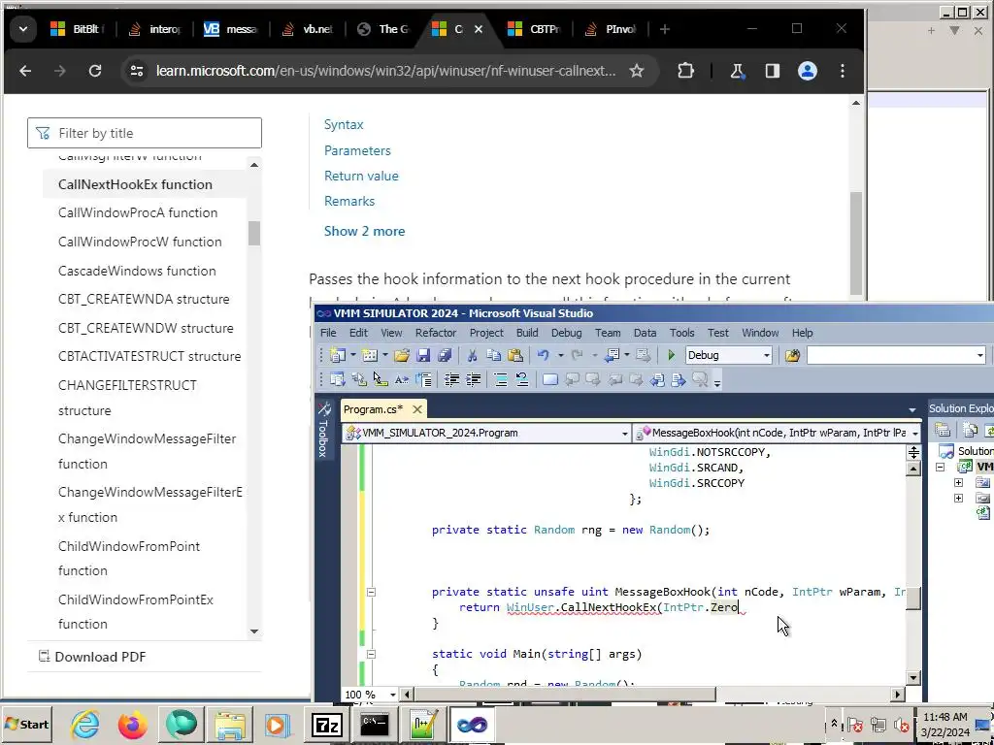Bookmark this page with the star icon
Screen dimensions: 994x745
coord(637,71)
